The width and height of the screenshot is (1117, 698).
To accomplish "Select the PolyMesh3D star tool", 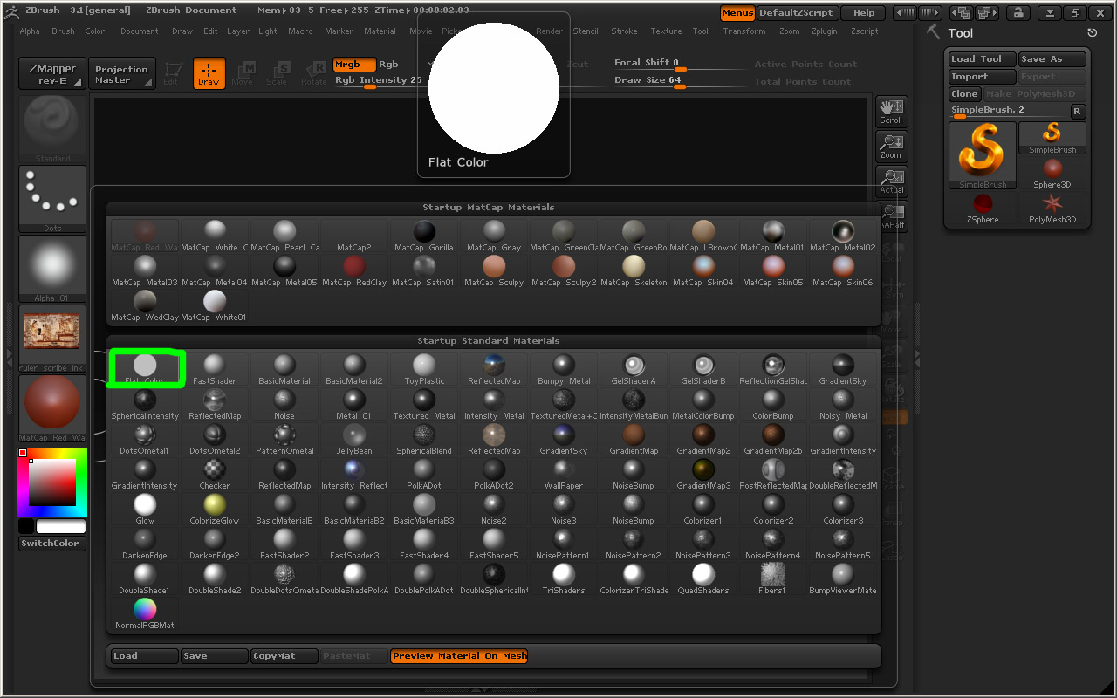I will [x=1052, y=208].
